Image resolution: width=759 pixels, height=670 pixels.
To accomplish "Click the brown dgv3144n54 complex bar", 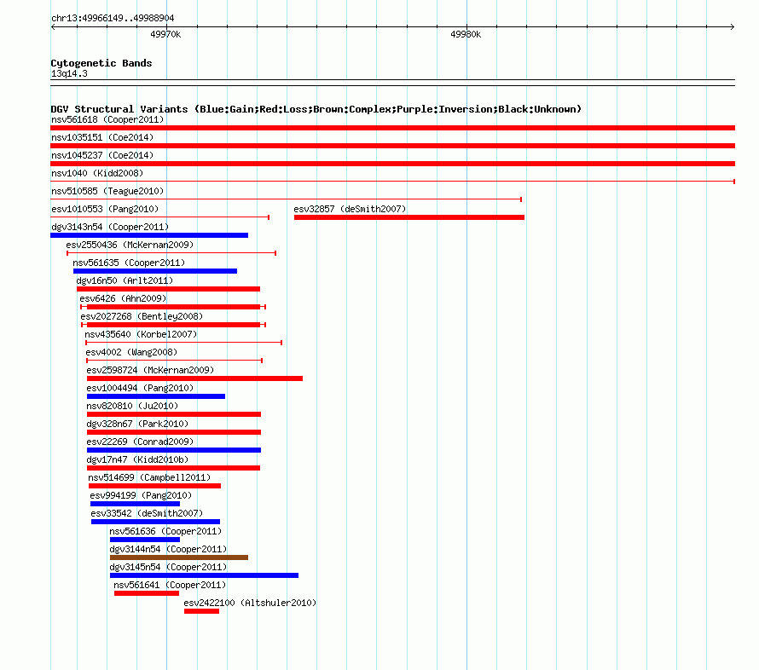I will [179, 557].
